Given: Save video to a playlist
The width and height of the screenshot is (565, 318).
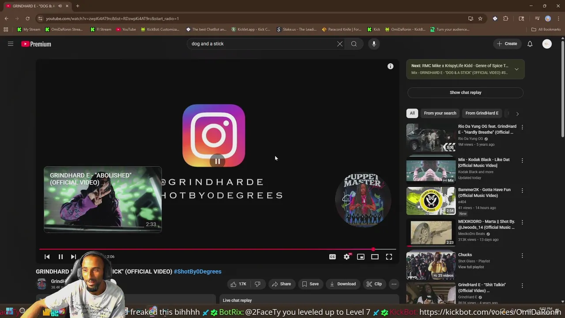Looking at the screenshot, I should [310, 284].
